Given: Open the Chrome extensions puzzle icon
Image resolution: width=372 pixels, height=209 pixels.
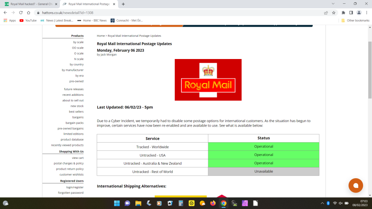Looking at the screenshot, I should click(x=343, y=12).
